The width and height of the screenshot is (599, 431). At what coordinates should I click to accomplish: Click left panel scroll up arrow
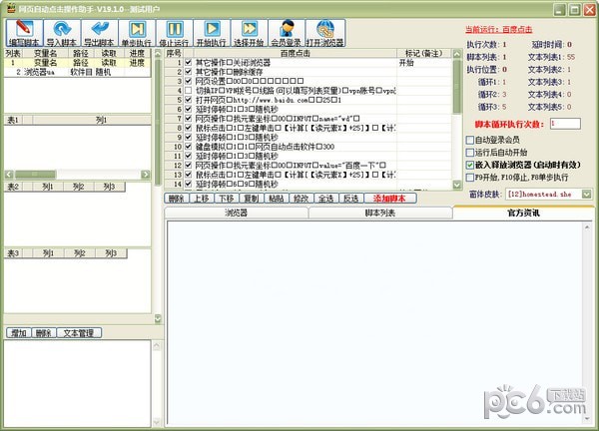158,54
